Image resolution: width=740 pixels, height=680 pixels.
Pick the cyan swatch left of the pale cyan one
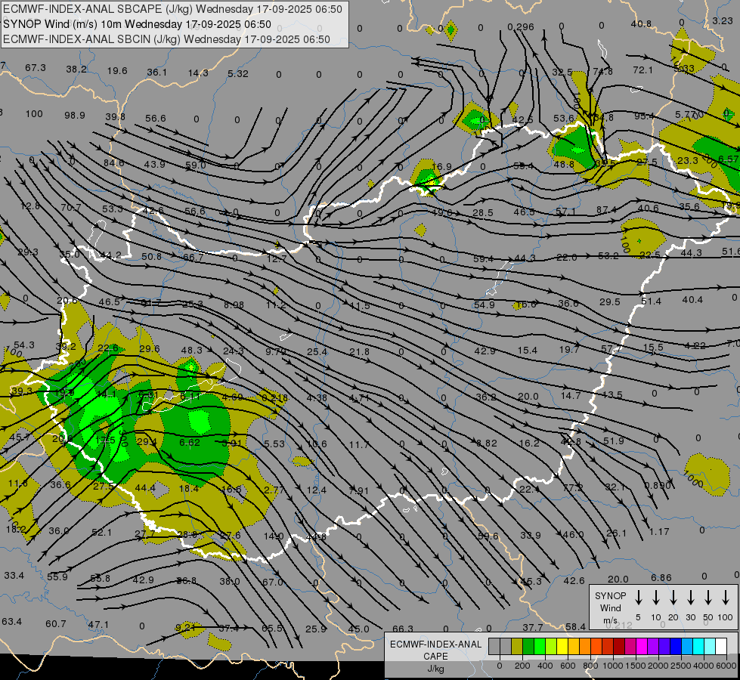point(698,647)
